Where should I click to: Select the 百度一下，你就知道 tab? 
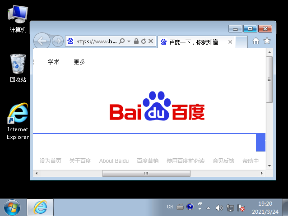(196, 42)
